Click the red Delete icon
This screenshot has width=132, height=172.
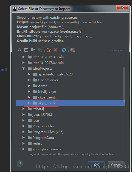55,50
